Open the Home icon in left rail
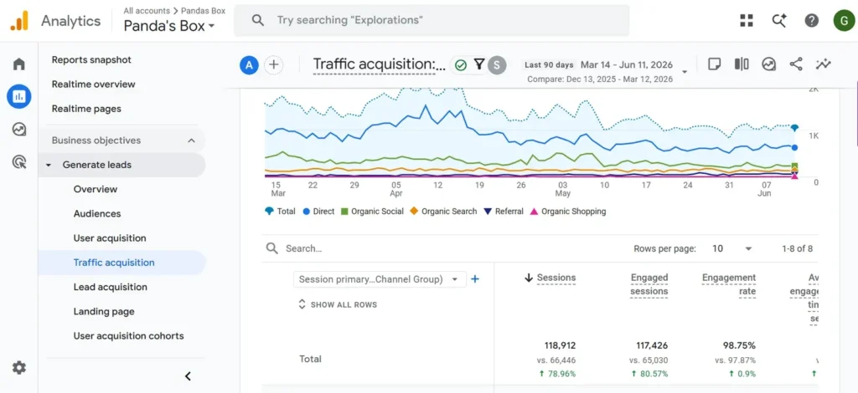 (x=18, y=64)
